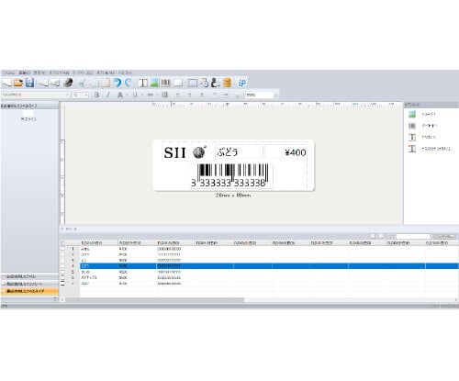This screenshot has width=459, height=381.
Task: Open the zoom percentage combo box
Action: click(261, 95)
